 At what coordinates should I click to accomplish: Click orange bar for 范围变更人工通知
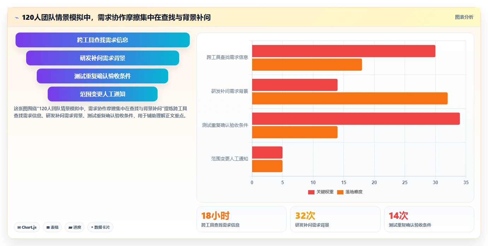click(x=267, y=166)
